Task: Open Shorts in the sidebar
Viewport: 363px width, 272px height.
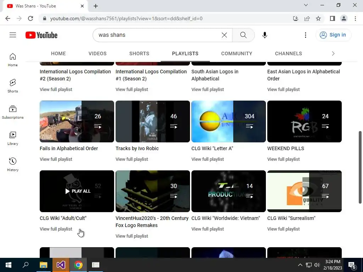Action: tap(13, 86)
